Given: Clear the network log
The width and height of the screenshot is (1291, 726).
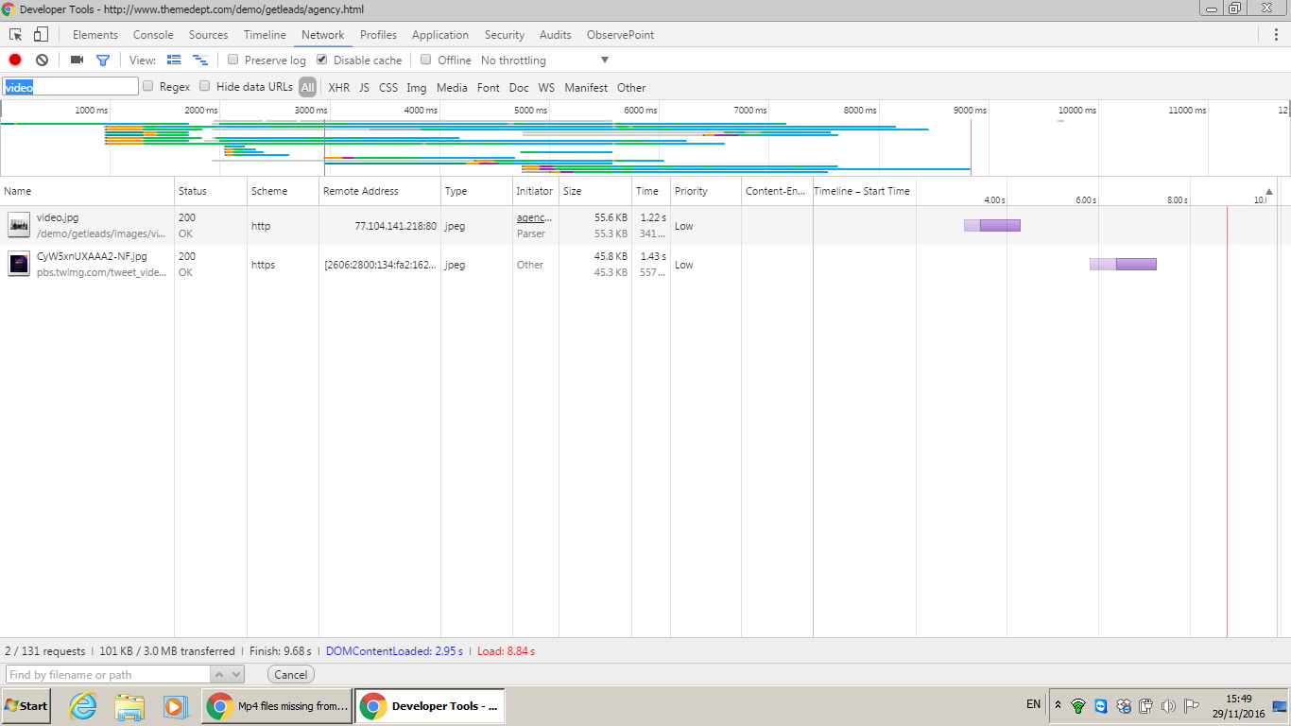Looking at the screenshot, I should pyautogui.click(x=42, y=60).
